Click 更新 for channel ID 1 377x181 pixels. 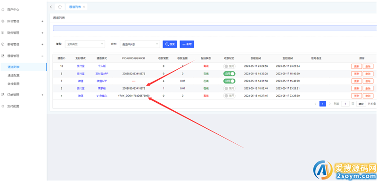click(356, 96)
